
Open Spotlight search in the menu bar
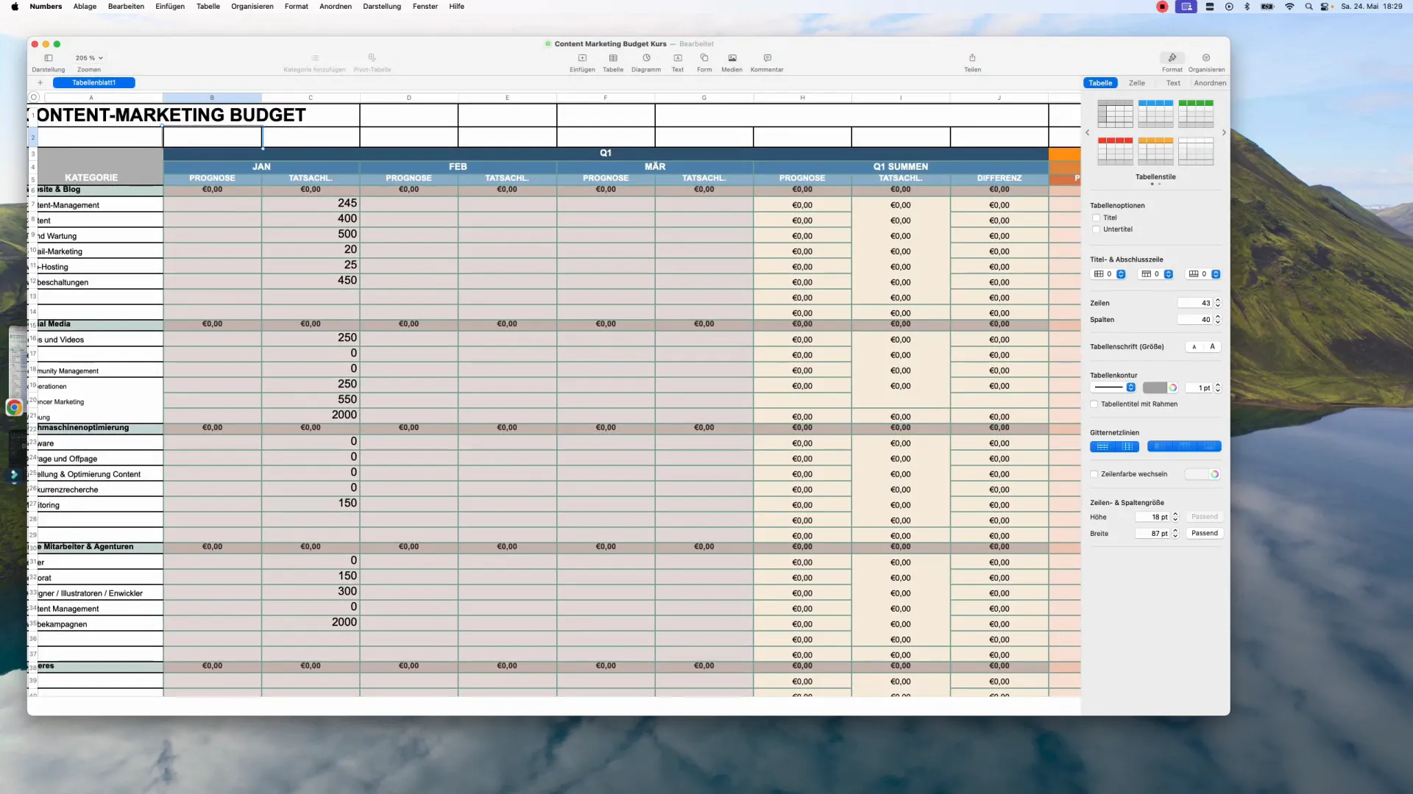tap(1308, 7)
